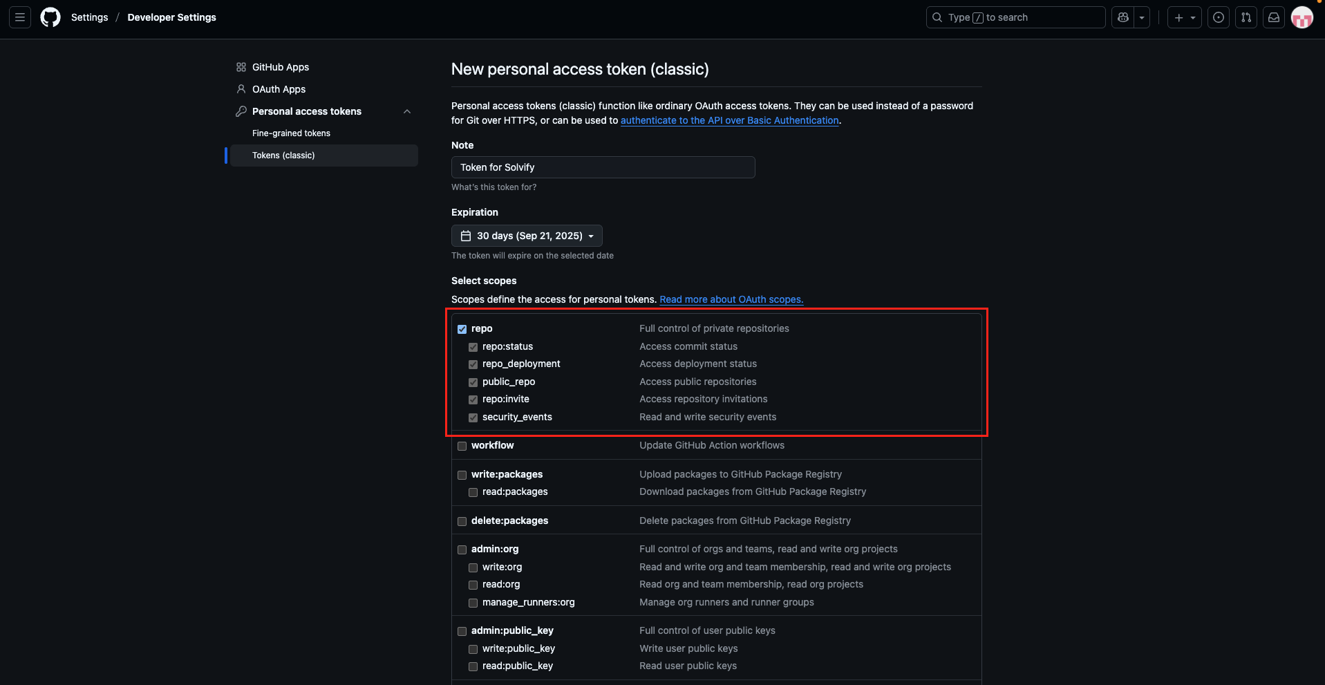
Task: Collapse the Personal access tokens section
Action: [x=407, y=111]
